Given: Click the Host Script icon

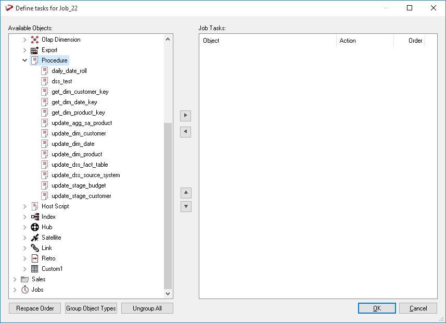Looking at the screenshot, I should tap(35, 206).
